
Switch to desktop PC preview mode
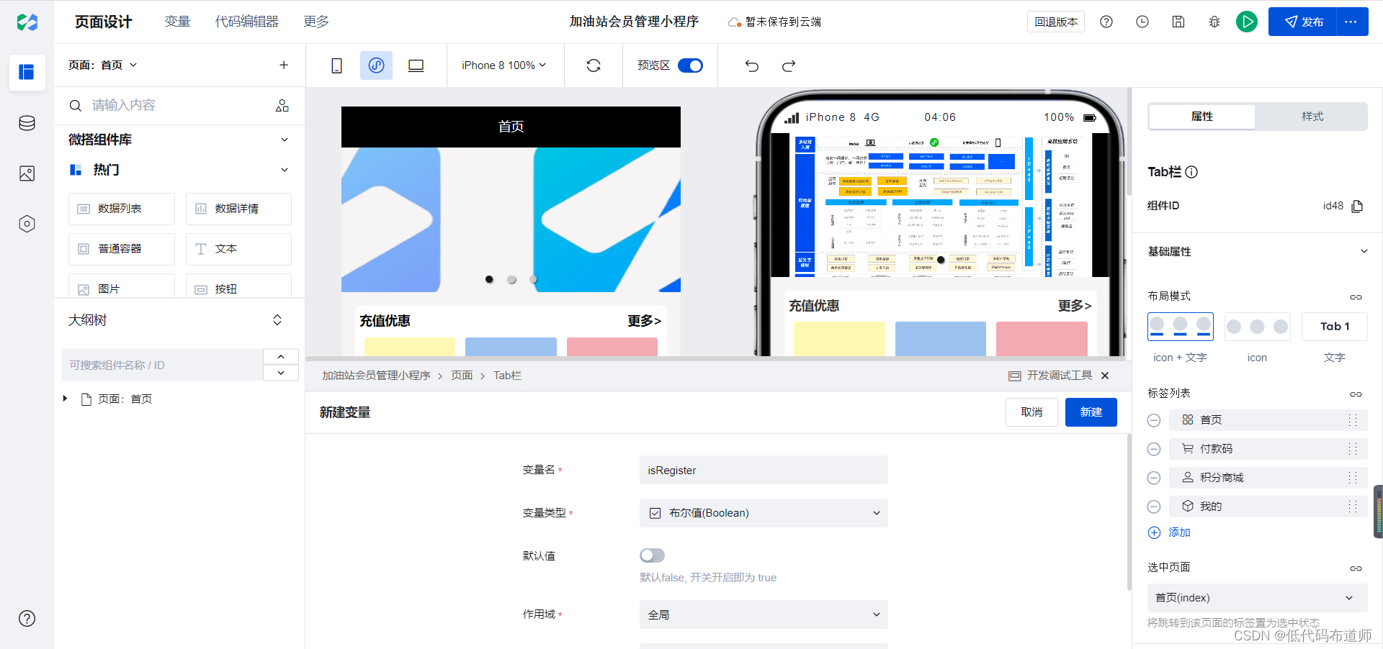[x=416, y=65]
